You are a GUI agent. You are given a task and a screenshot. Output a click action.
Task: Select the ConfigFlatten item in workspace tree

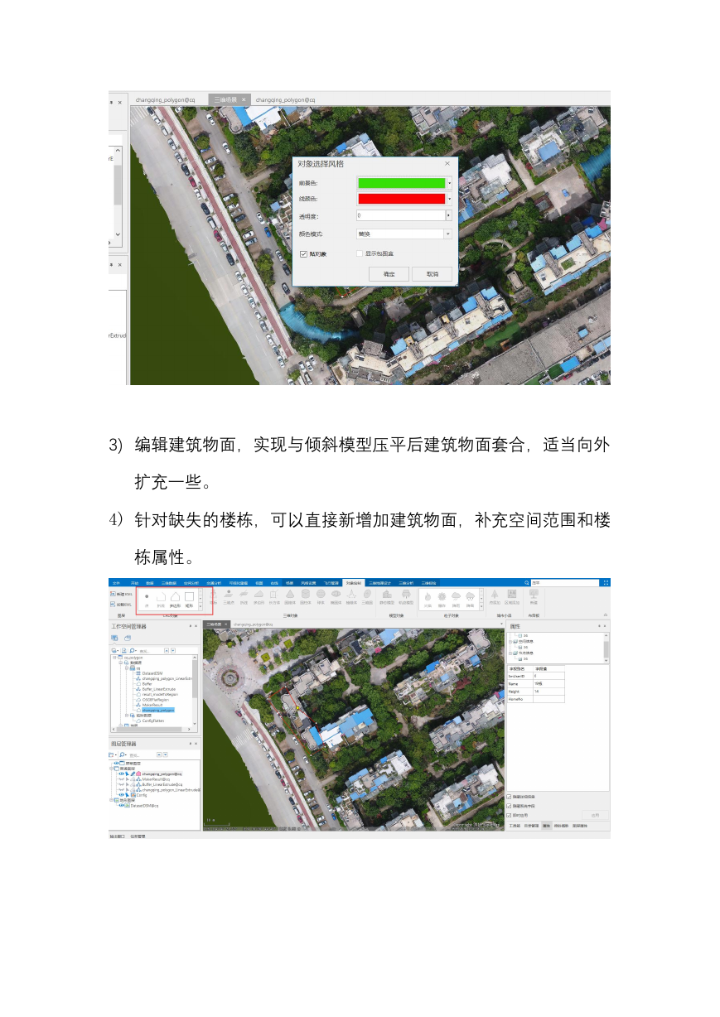point(152,721)
